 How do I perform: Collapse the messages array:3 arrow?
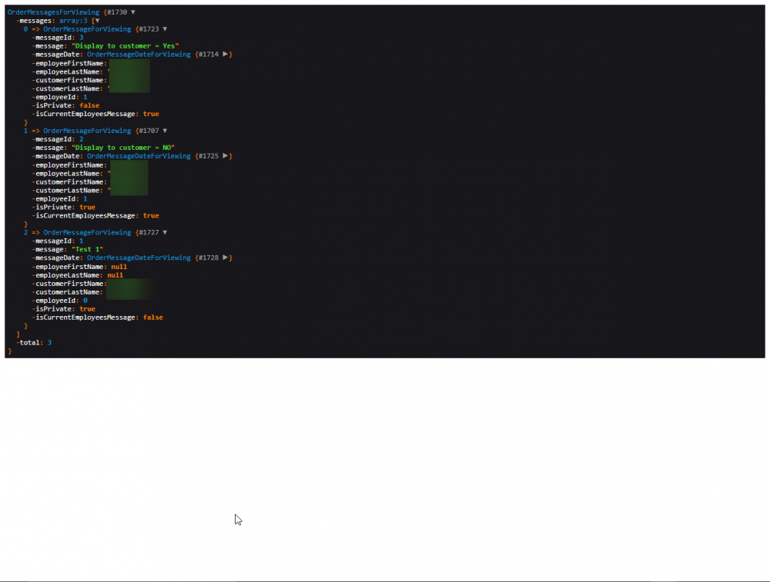tap(97, 21)
